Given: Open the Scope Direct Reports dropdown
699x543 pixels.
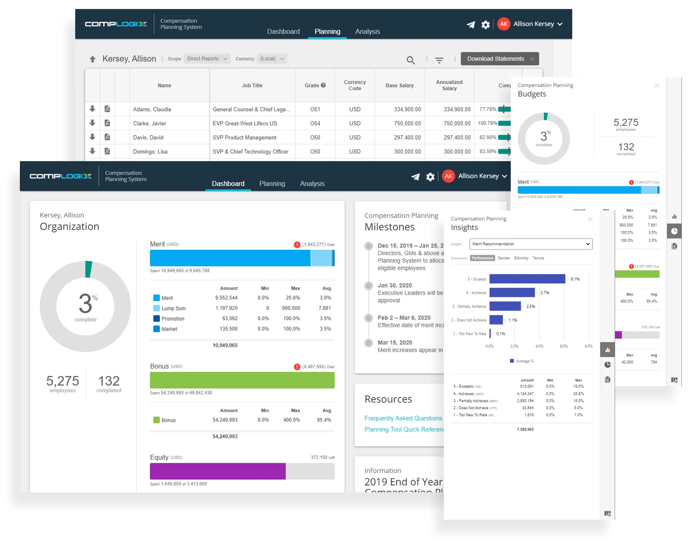Looking at the screenshot, I should 207,59.
